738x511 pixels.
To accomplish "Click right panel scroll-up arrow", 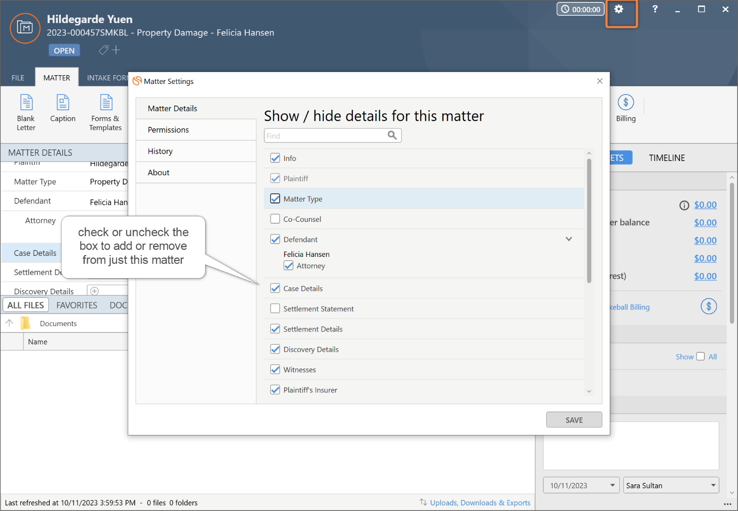I will pyautogui.click(x=732, y=178).
